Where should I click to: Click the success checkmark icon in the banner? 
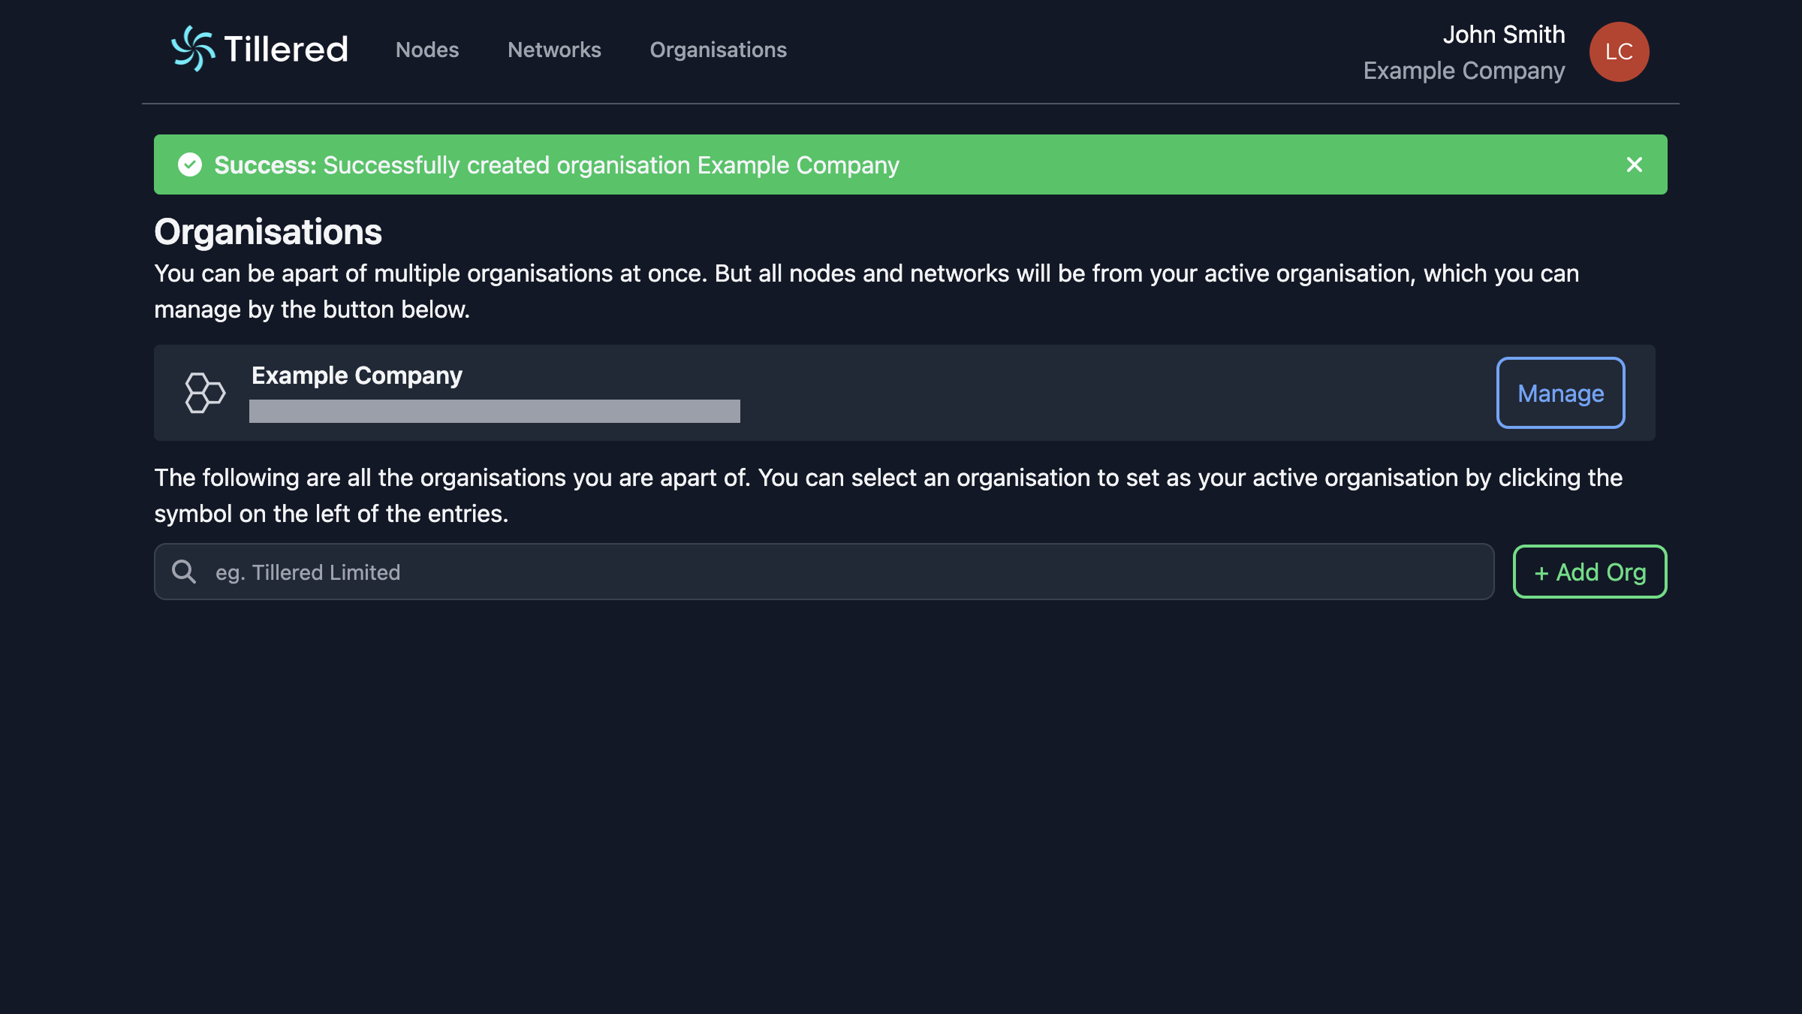190,164
